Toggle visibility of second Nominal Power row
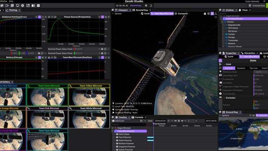The image size is (268, 151). point(102,53)
